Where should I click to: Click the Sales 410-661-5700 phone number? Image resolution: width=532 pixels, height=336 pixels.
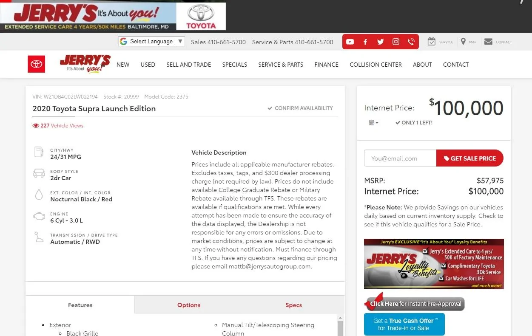coord(218,42)
